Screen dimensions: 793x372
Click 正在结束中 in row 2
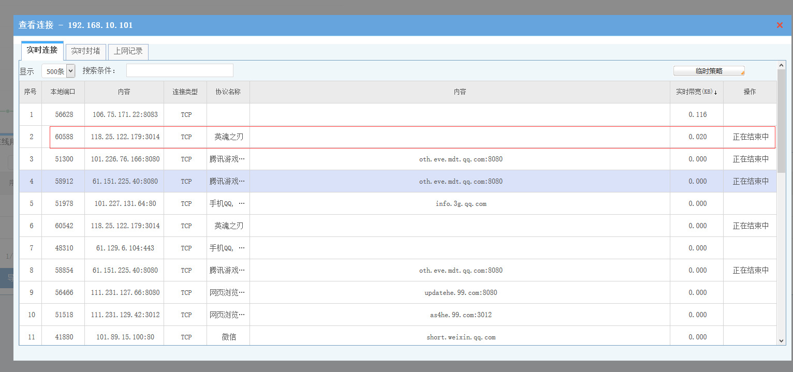click(x=750, y=137)
